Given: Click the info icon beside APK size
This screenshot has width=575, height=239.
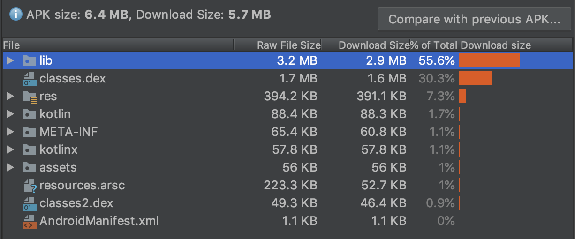Looking at the screenshot, I should [x=16, y=15].
